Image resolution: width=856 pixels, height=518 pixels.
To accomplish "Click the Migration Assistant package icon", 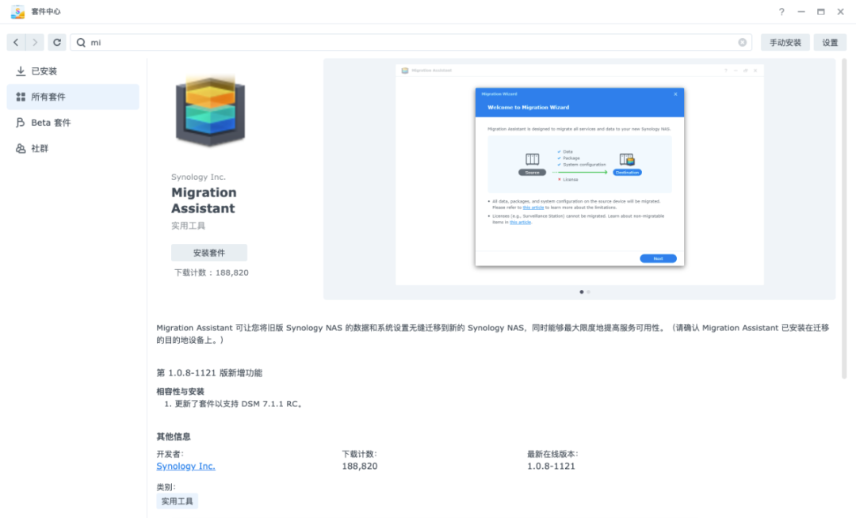I will click(209, 109).
